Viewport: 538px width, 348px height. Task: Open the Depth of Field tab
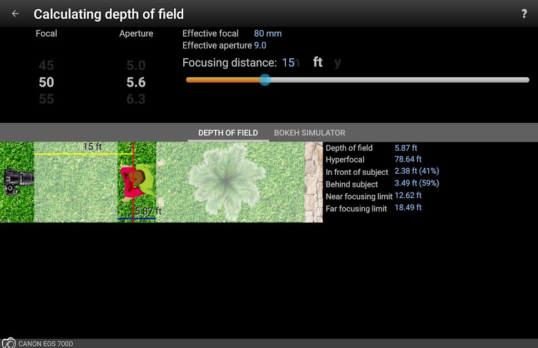point(228,133)
